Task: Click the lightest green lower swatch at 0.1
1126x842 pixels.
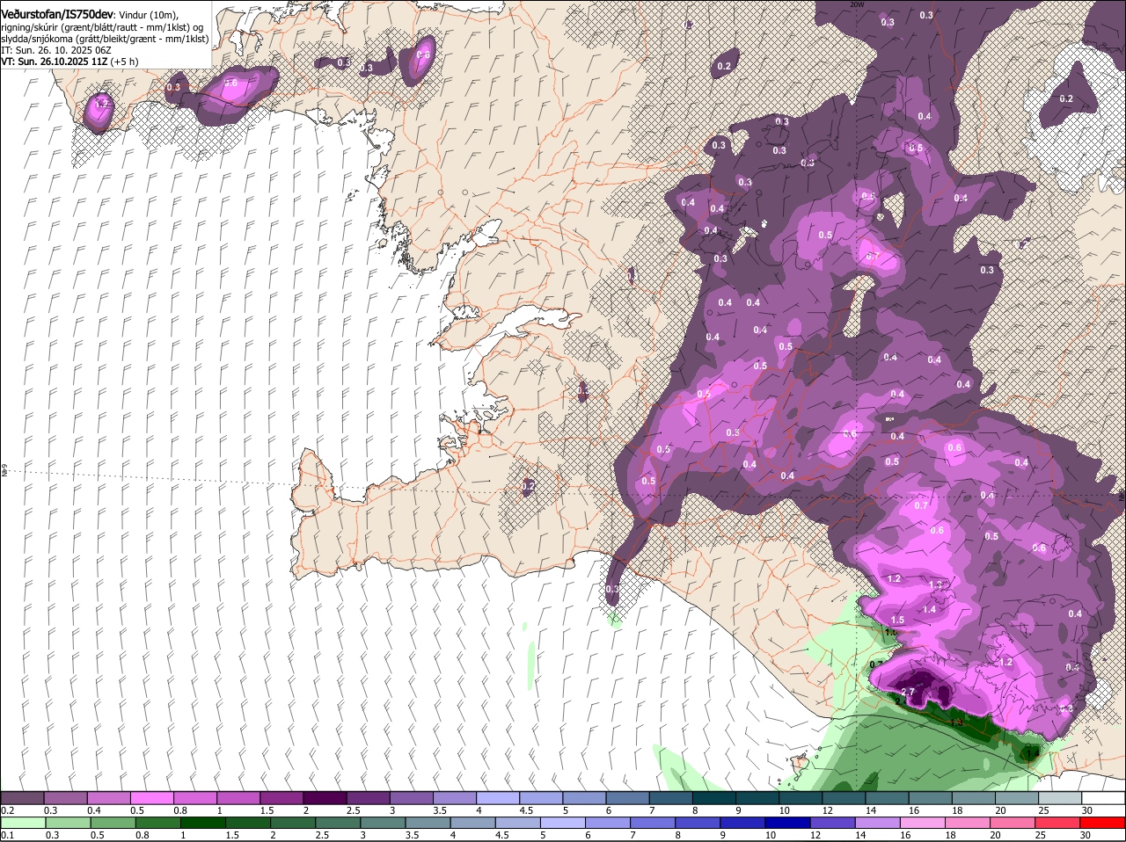Action: (x=23, y=823)
